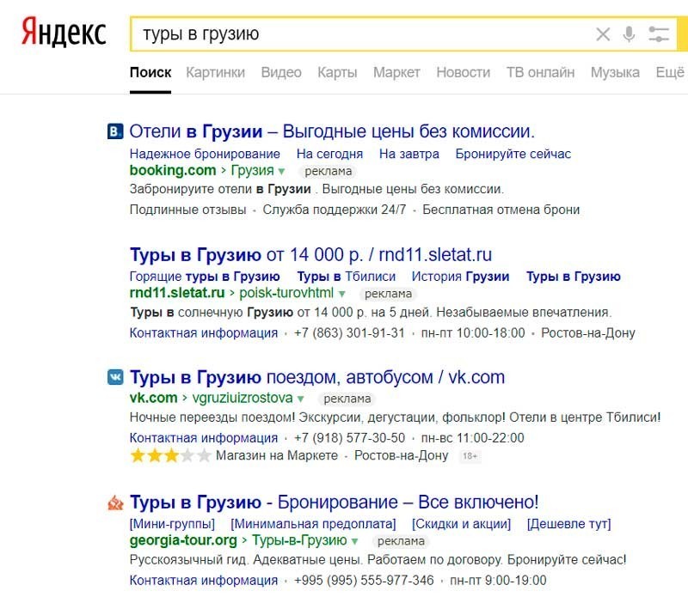Open Горящие туры в Грузию sitelink
688x603 pixels.
pos(205,277)
